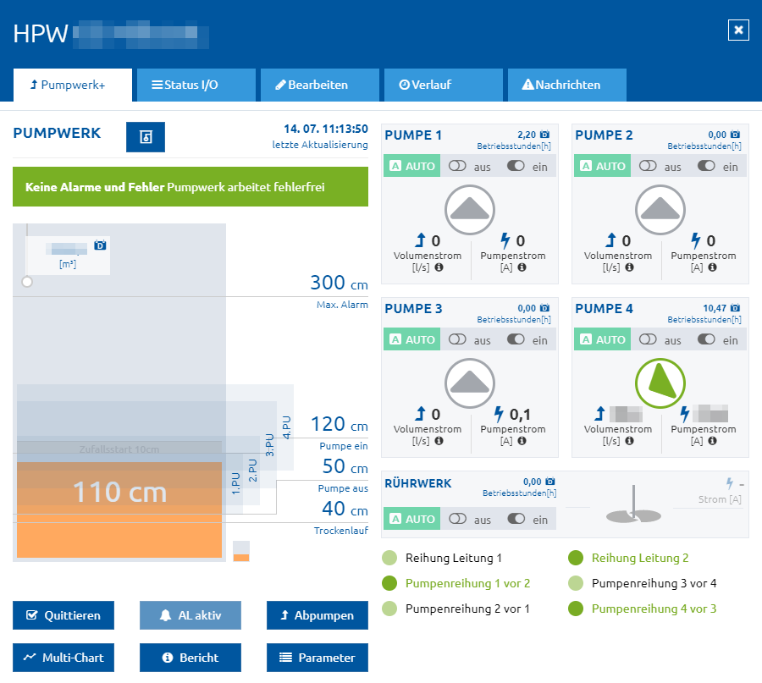This screenshot has height=683, width=762.
Task: Set Pumpe 2 to AUTO mode
Action: [602, 166]
